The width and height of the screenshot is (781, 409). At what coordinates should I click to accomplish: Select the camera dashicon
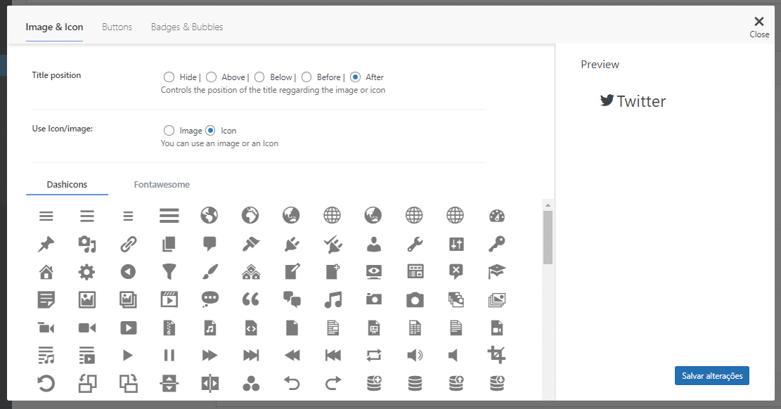[x=415, y=299]
